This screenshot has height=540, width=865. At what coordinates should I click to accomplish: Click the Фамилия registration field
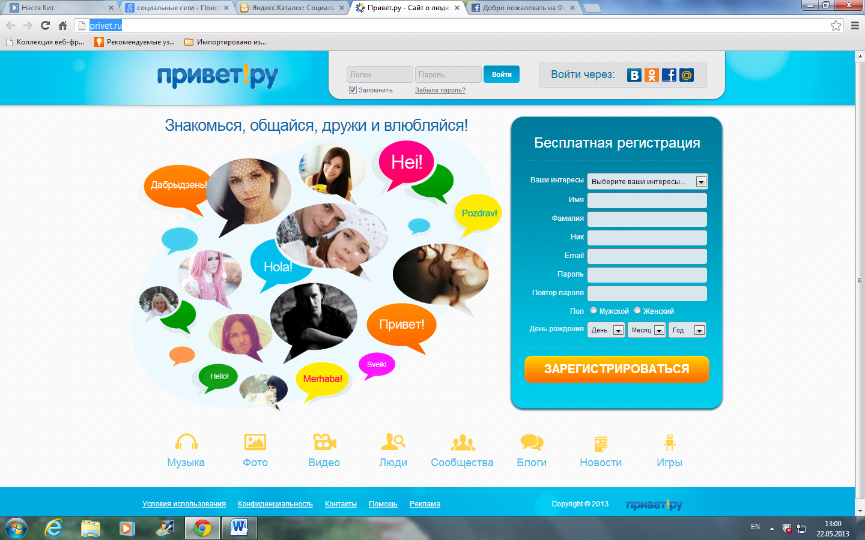pyautogui.click(x=647, y=219)
